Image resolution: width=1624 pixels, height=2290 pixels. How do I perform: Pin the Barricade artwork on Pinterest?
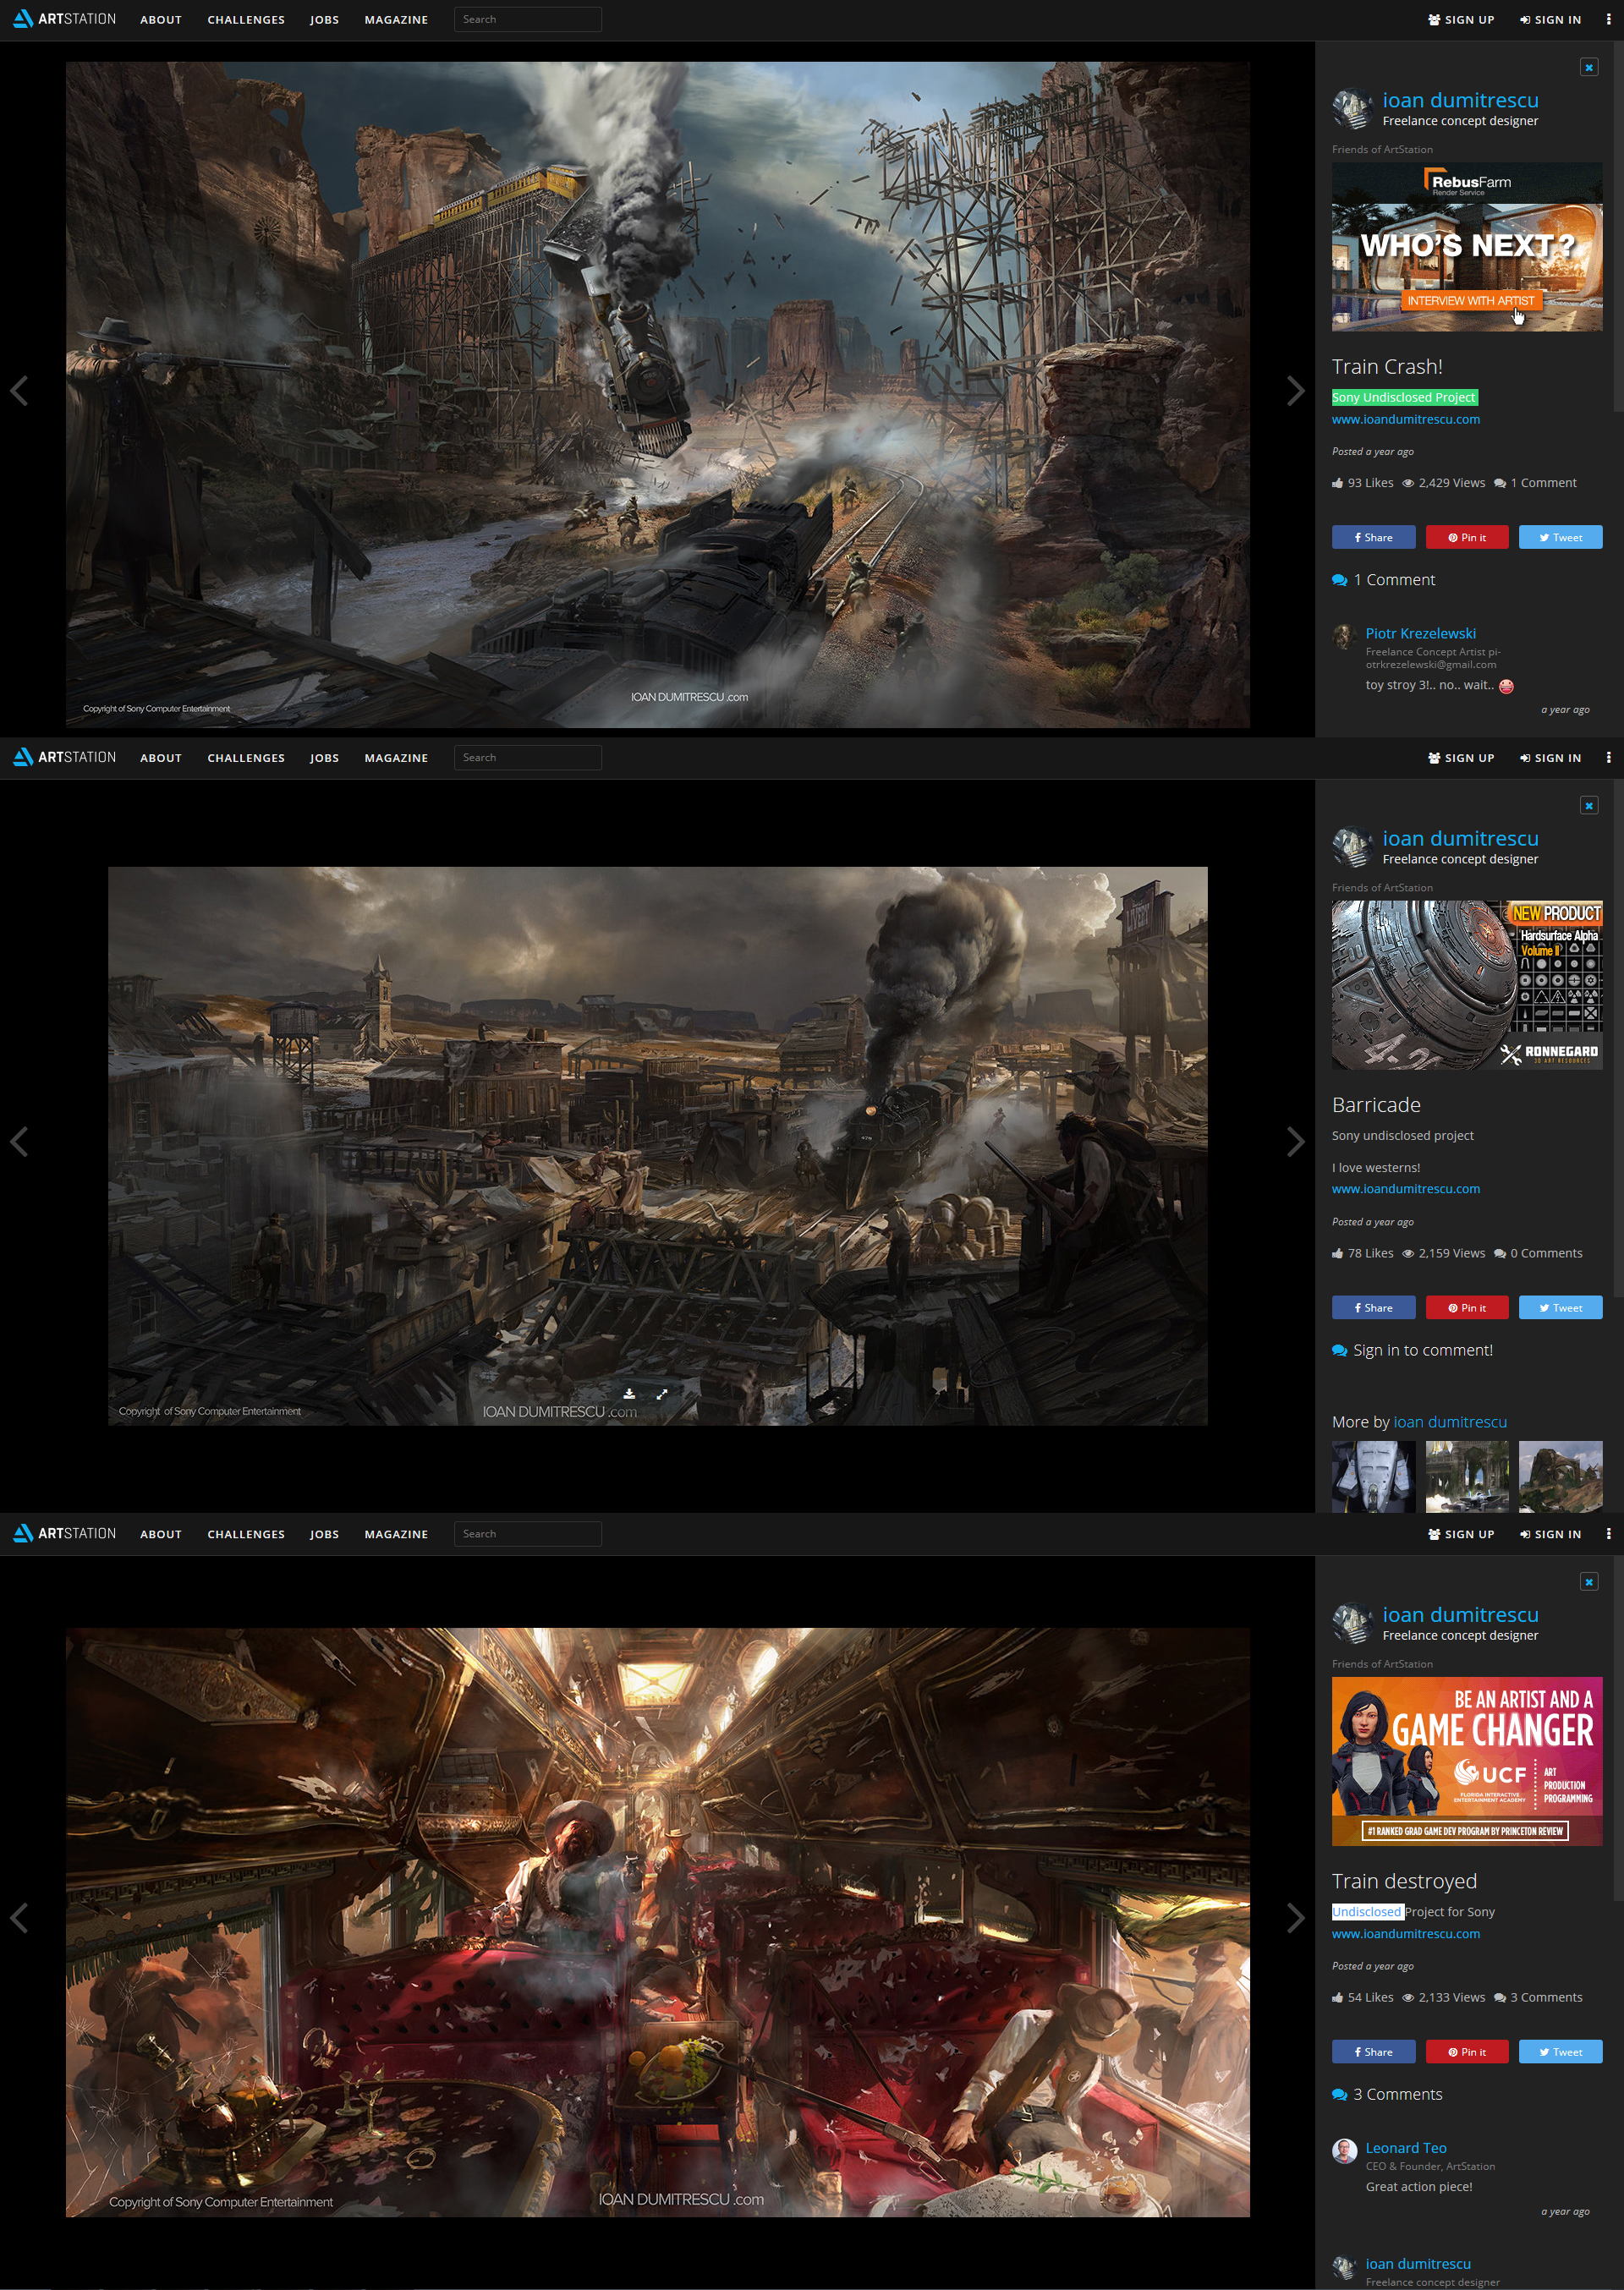1466,1307
